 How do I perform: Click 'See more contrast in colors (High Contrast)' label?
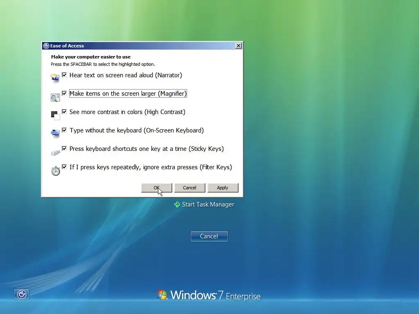point(127,112)
